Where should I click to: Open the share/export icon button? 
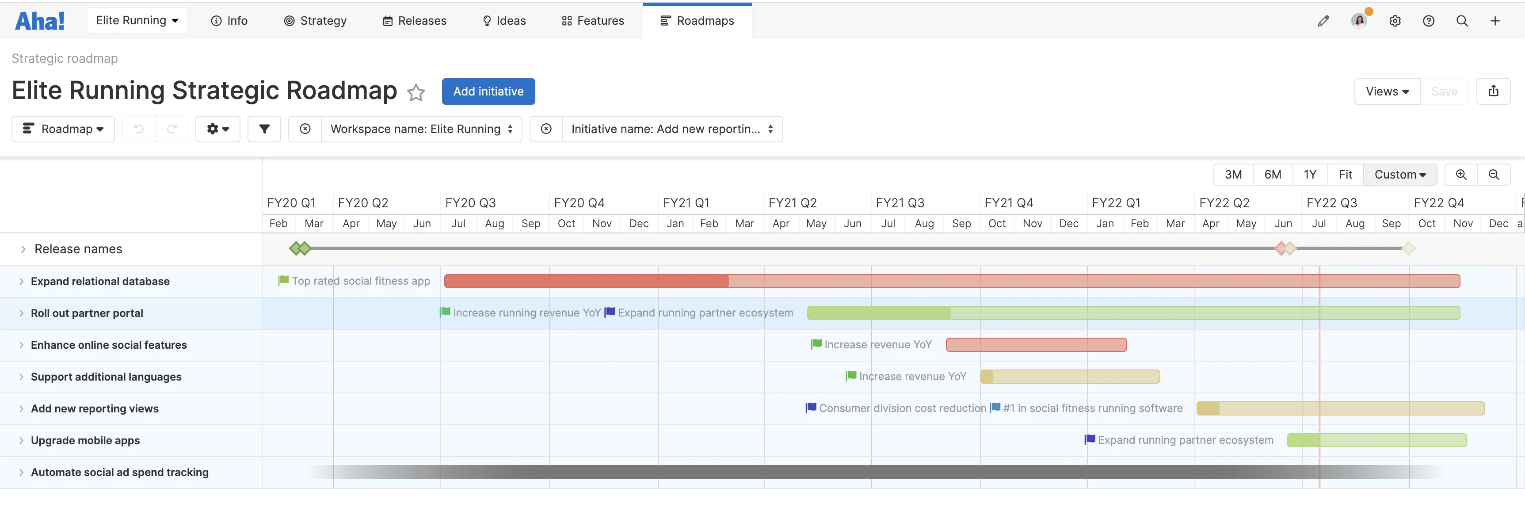[1493, 91]
